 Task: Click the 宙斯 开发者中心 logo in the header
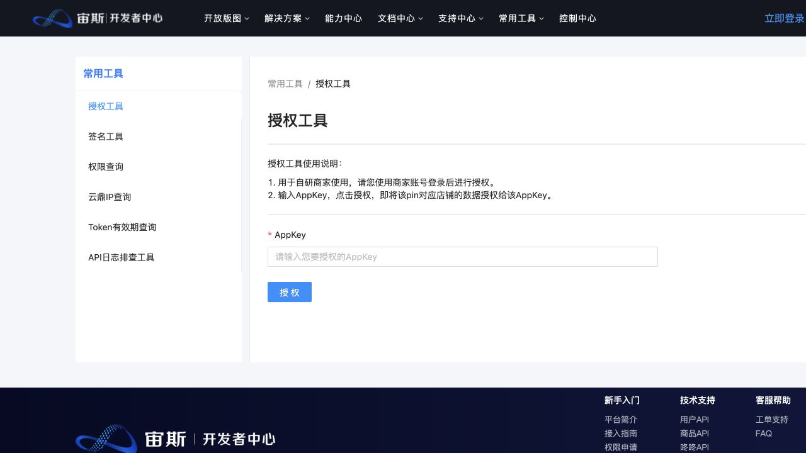(x=98, y=18)
